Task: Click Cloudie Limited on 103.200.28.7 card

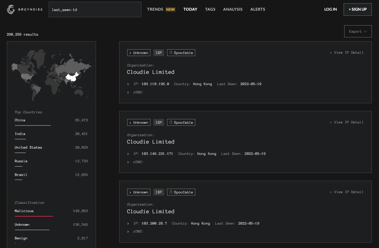Action: click(151, 212)
